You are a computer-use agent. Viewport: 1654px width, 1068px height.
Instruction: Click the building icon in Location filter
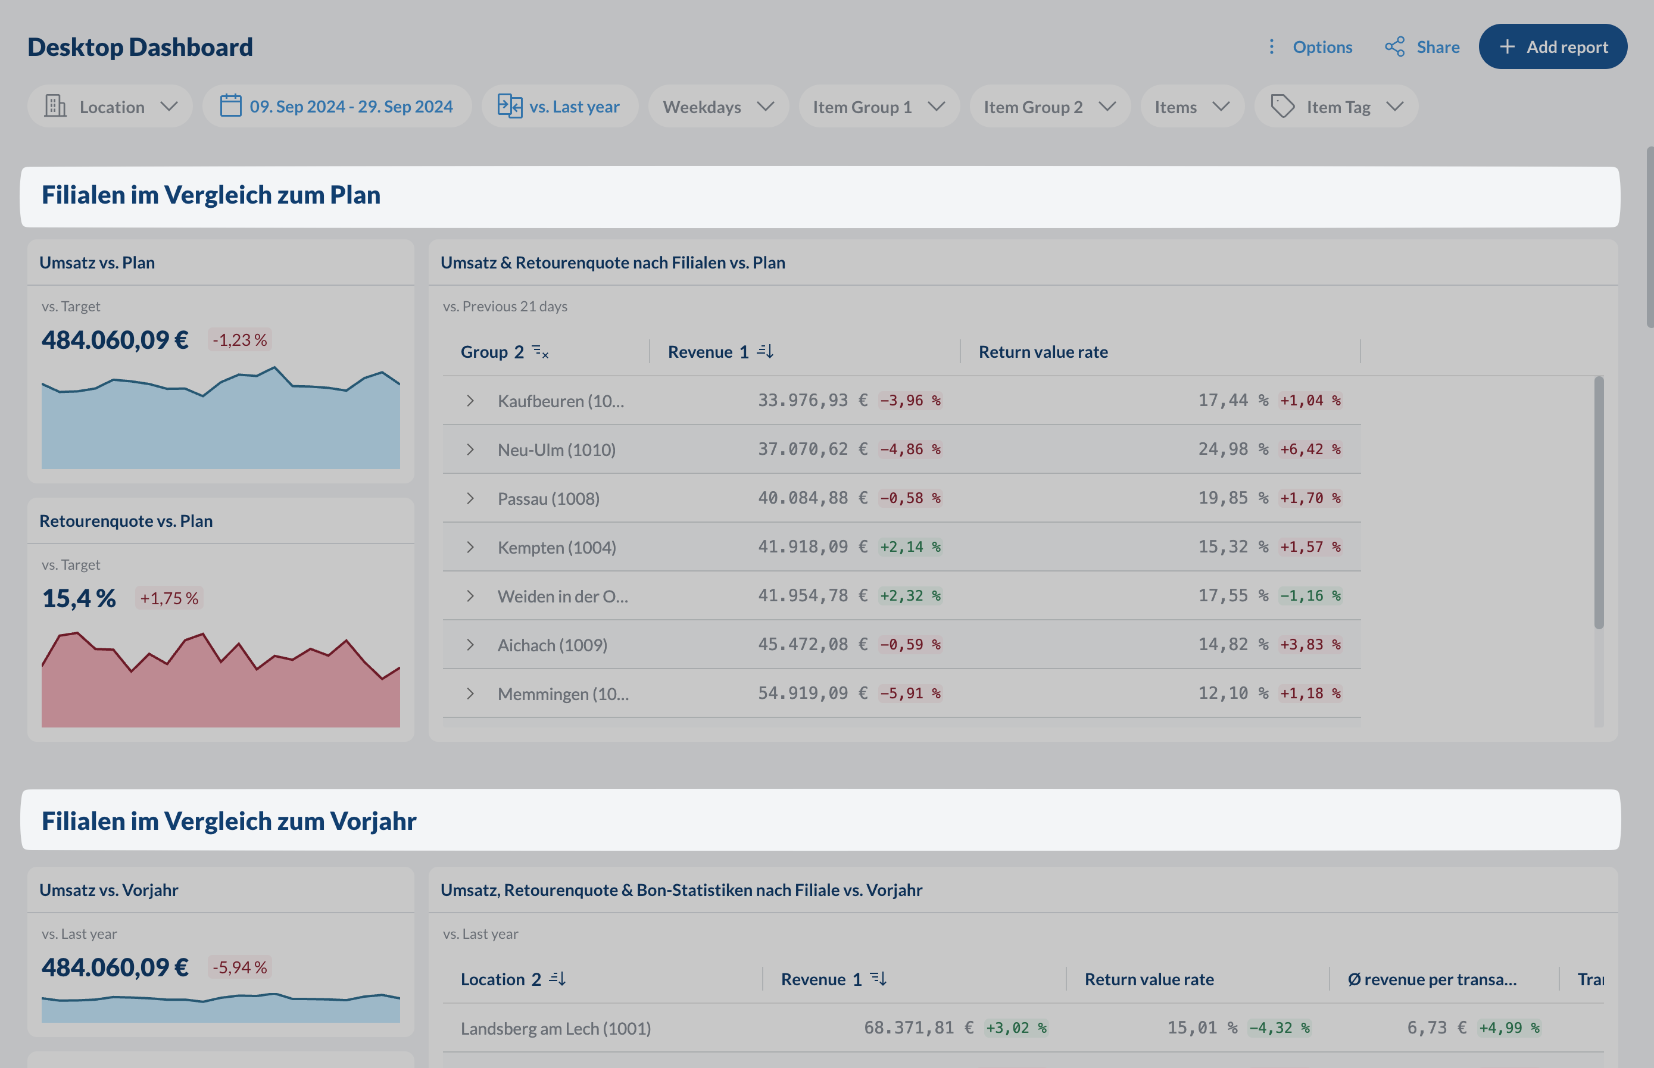pos(55,106)
